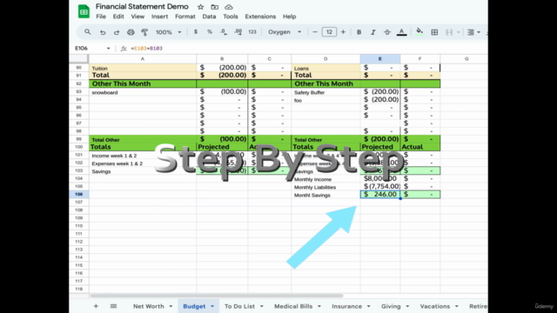
Task: Switch to the To Do List tab
Action: point(239,306)
